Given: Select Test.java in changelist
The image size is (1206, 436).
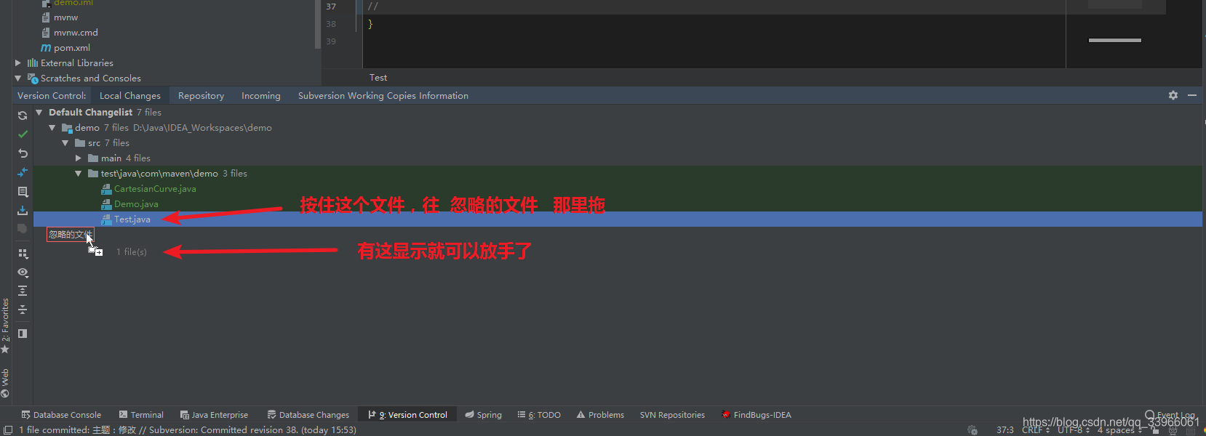Looking at the screenshot, I should click(132, 219).
